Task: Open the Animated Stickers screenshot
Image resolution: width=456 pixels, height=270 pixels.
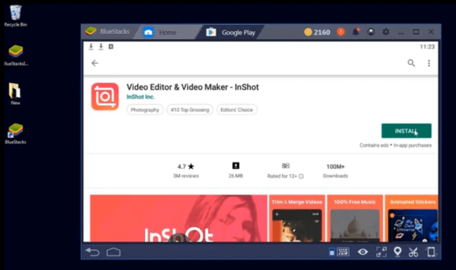Action: coord(412,218)
